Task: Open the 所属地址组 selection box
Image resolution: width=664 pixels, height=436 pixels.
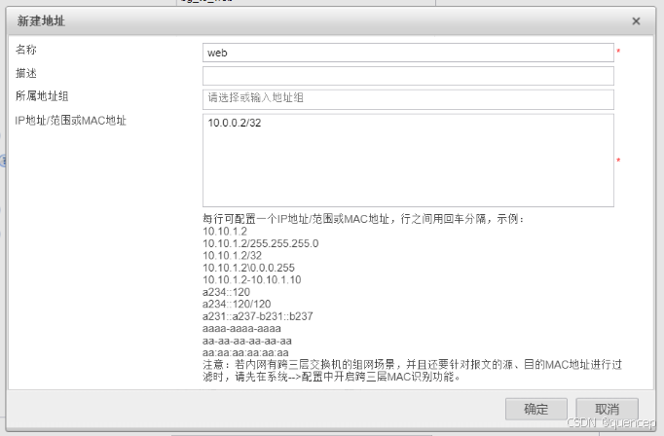Action: click(x=408, y=99)
